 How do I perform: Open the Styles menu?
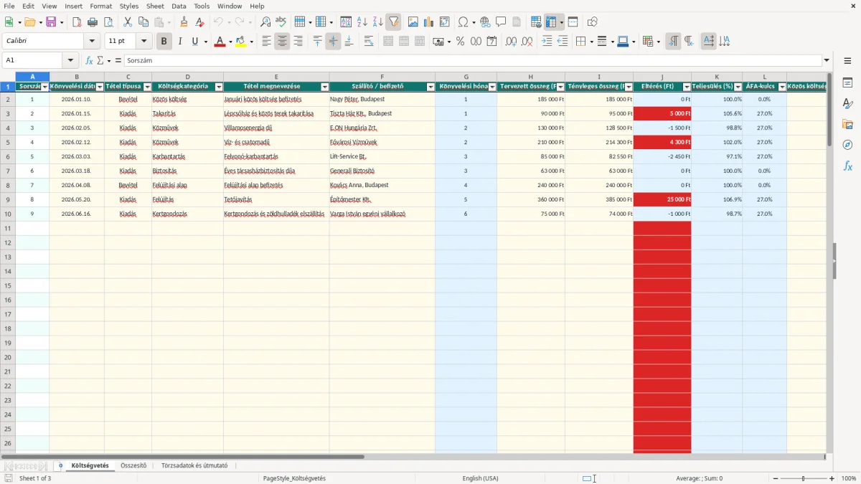(x=129, y=6)
